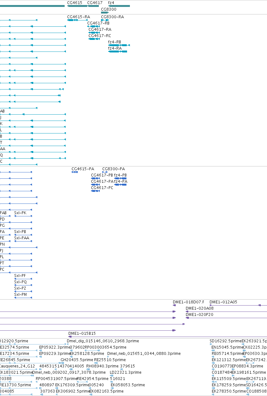The height and width of the screenshot is (396, 267).
Task: Click the Sxl-PAA feature label
Action: point(22,238)
